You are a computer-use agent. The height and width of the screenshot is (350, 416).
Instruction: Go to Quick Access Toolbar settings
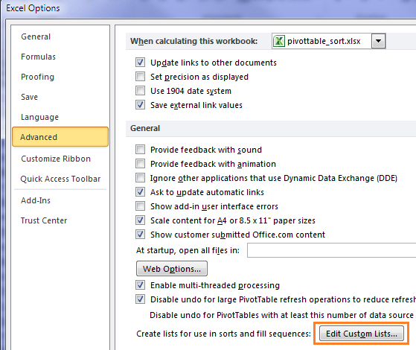pyautogui.click(x=60, y=179)
